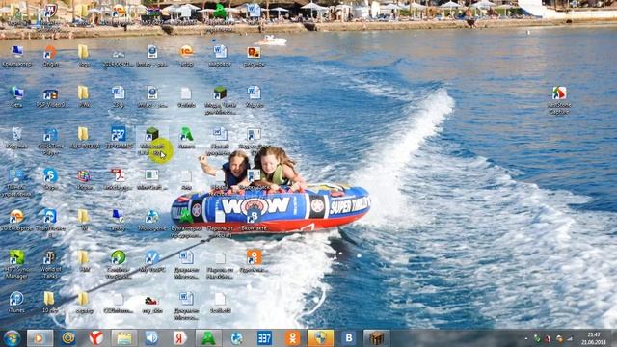Open the Windows Start menu orb
This screenshot has width=617, height=347.
(12, 338)
